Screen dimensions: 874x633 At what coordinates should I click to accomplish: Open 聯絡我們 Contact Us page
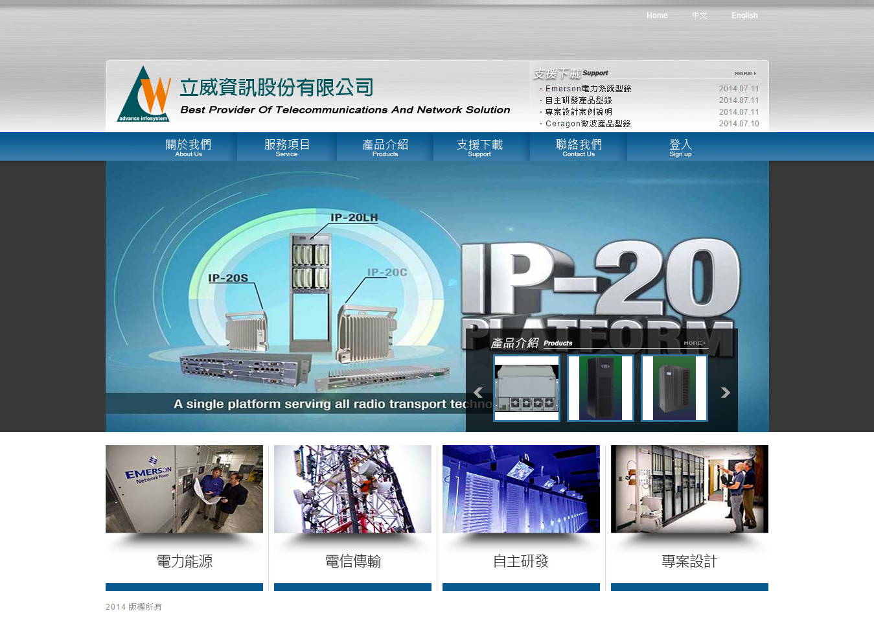(x=579, y=148)
